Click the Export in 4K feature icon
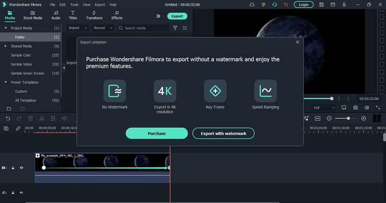Screen dimensions: 386x203 click(x=165, y=91)
